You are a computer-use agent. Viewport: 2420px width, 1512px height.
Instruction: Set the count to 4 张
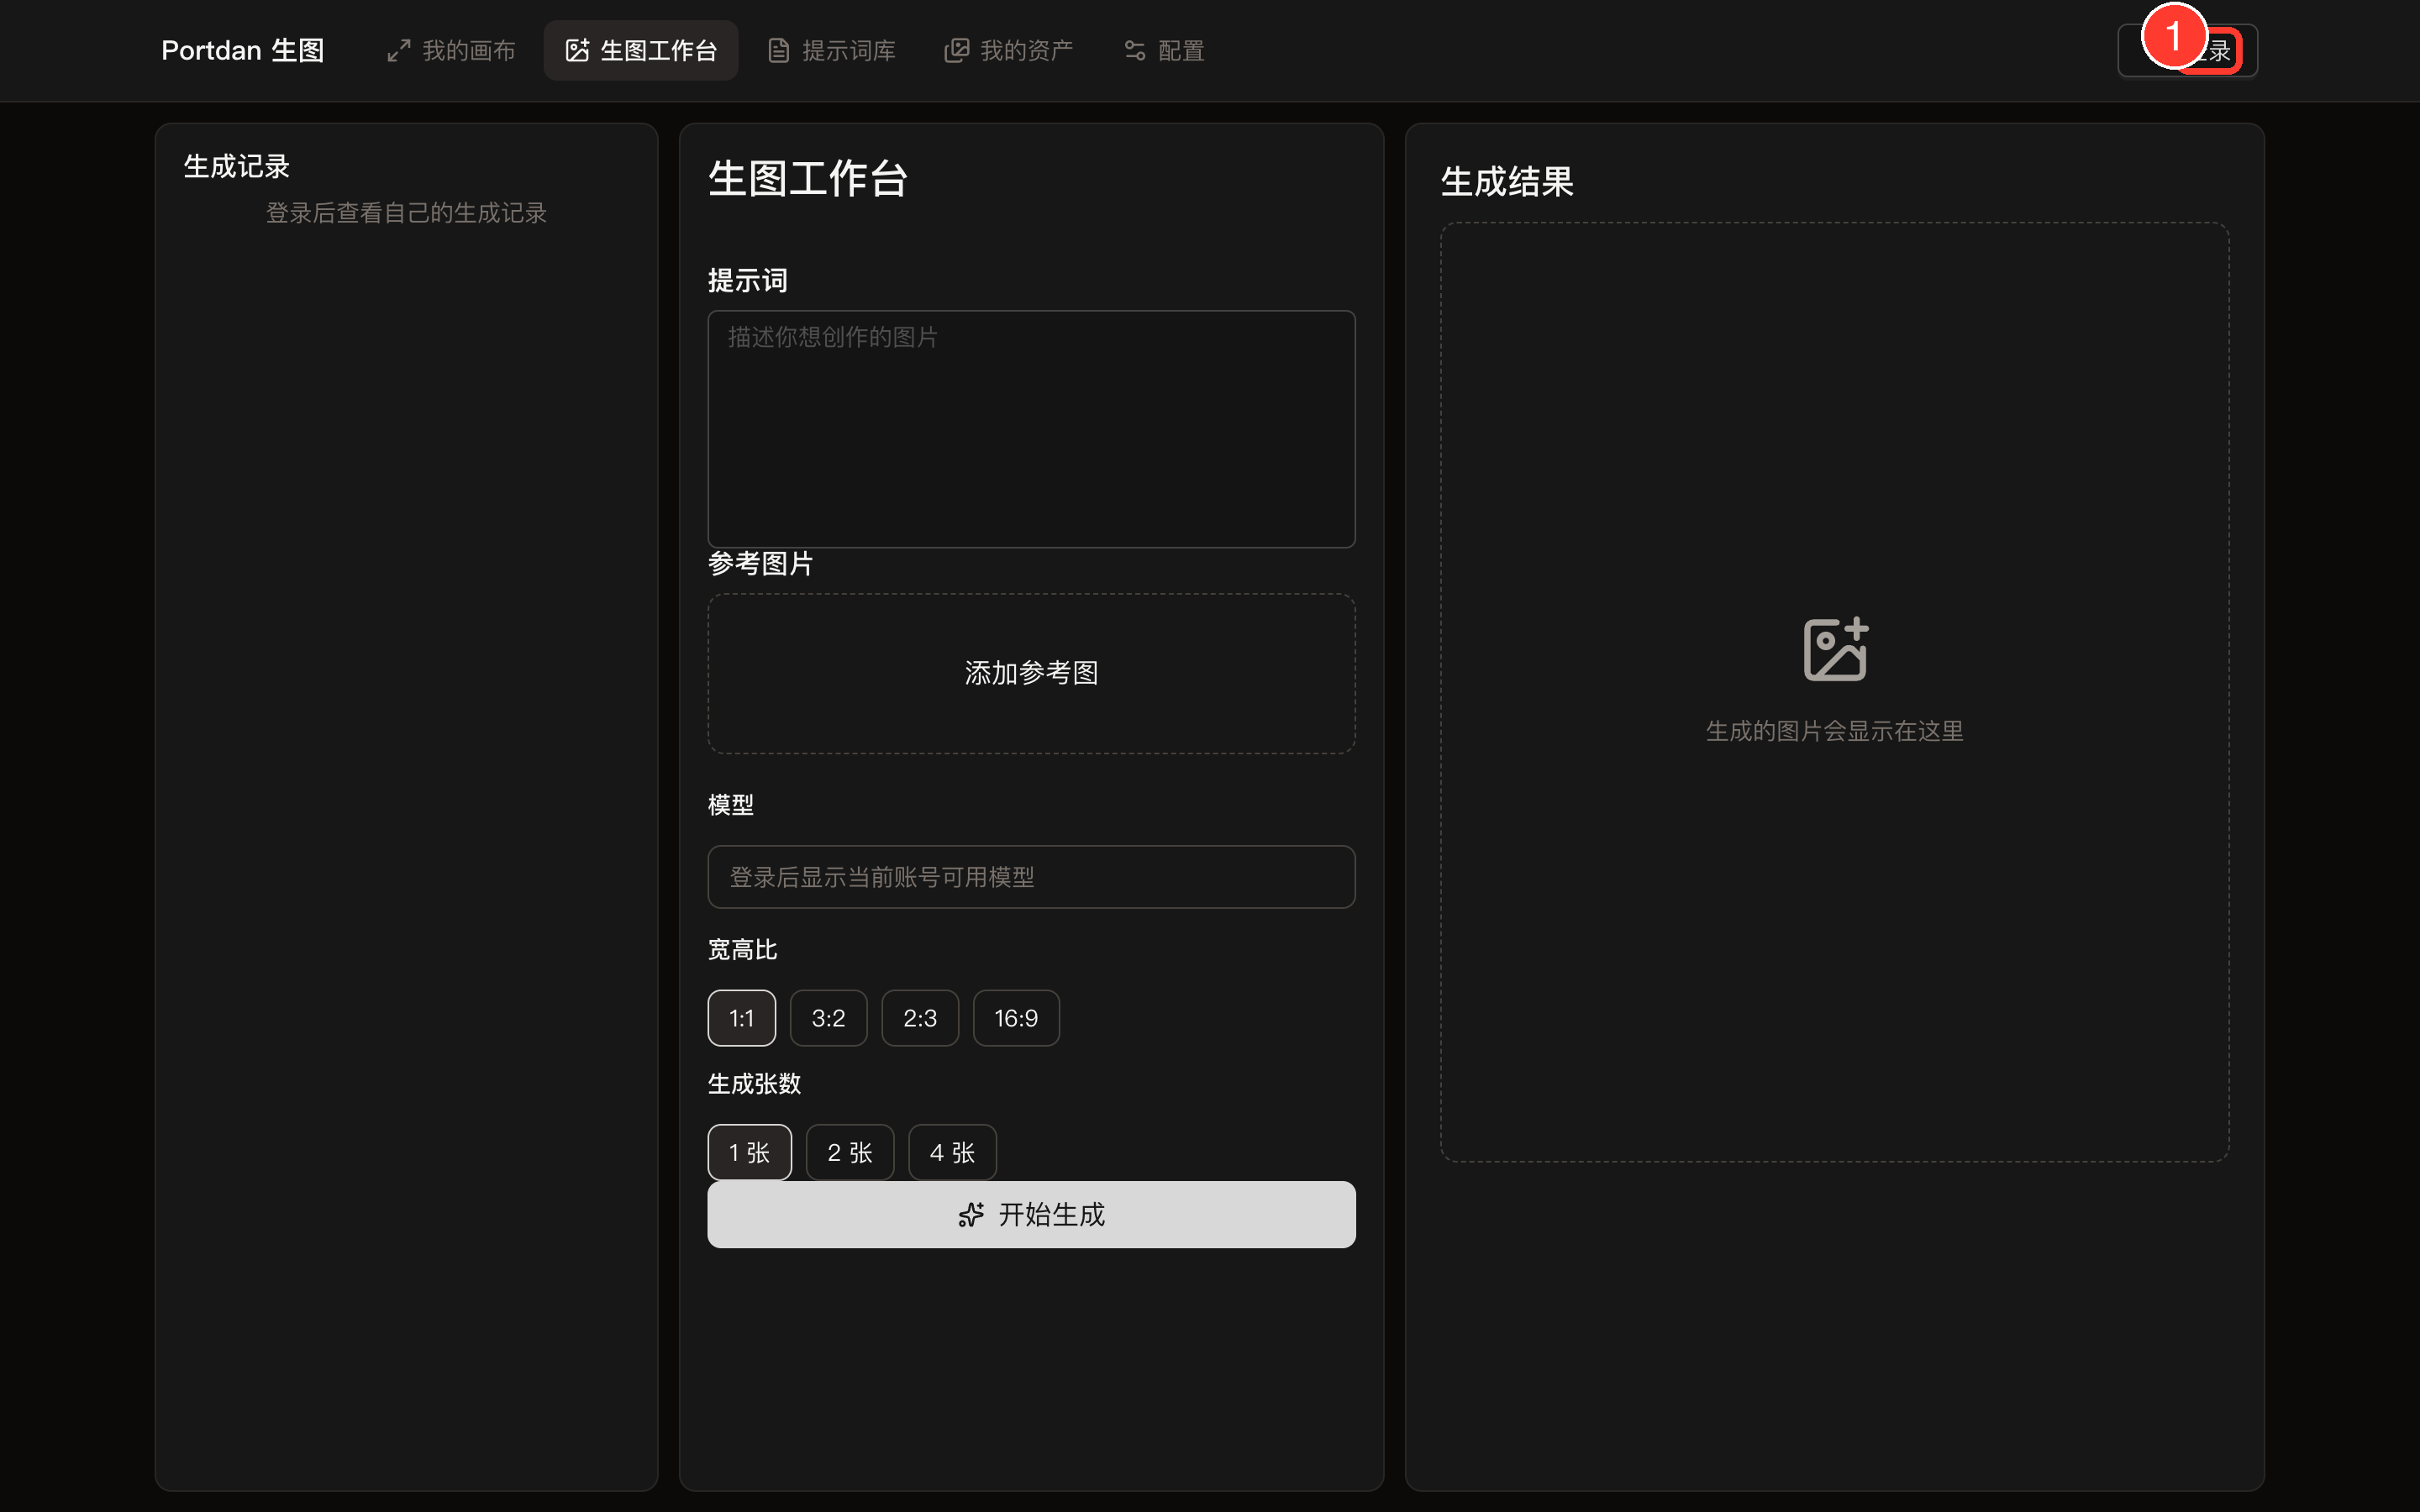(x=952, y=1152)
